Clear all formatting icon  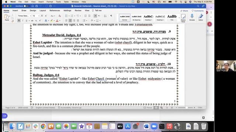coord(60,16)
